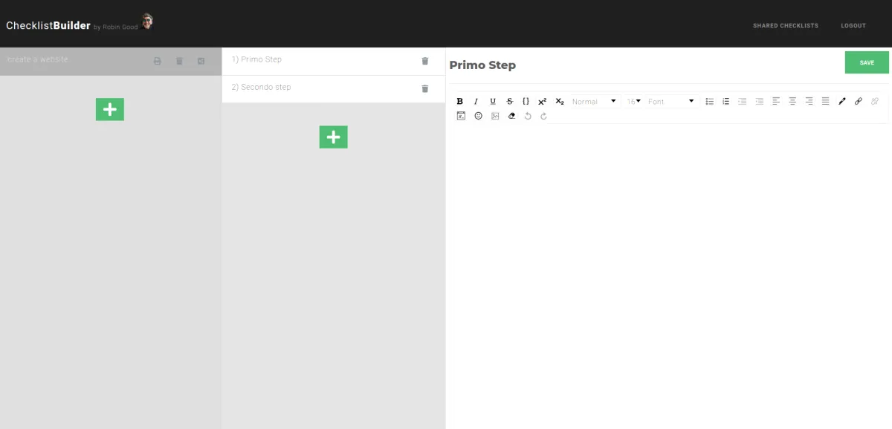This screenshot has height=429, width=892.
Task: Toggle strikethrough formatting
Action: coord(509,101)
